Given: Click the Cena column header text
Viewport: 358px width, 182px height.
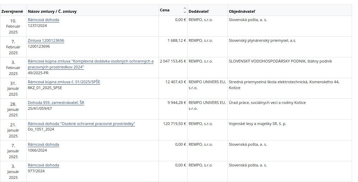Looking at the screenshot, I should click(x=165, y=10).
